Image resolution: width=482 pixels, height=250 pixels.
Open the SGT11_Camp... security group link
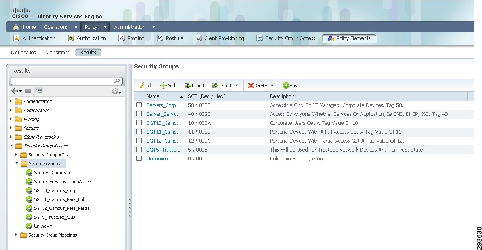(163, 132)
